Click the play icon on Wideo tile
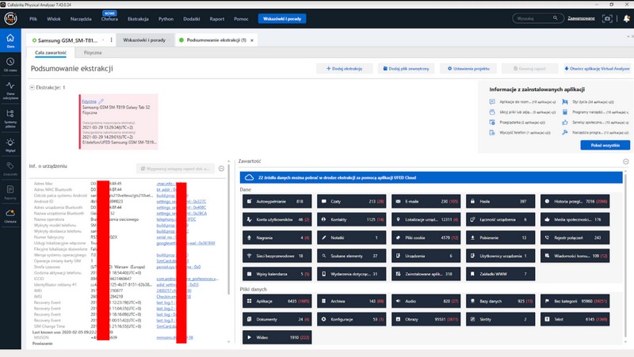Viewport: 634px width, 357px height. [x=249, y=337]
